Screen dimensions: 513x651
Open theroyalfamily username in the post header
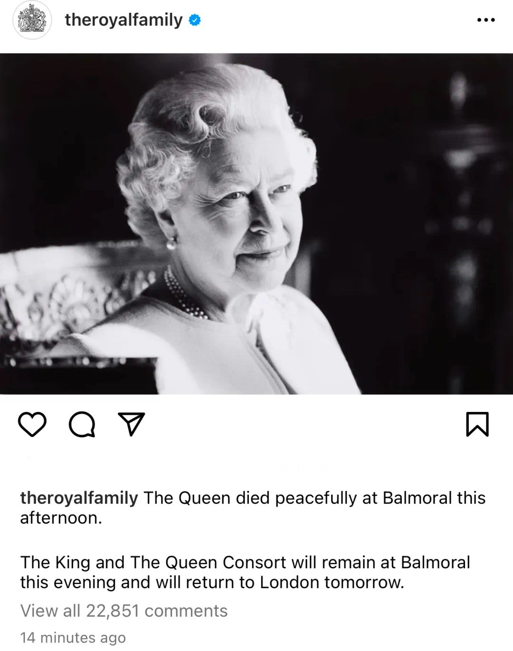[x=123, y=20]
